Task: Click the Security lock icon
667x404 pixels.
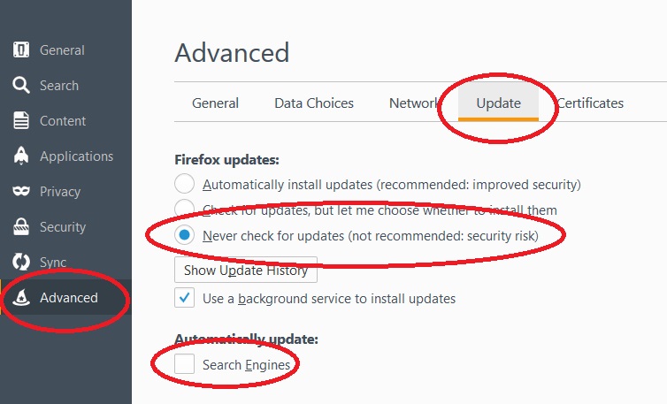Action: click(x=21, y=227)
